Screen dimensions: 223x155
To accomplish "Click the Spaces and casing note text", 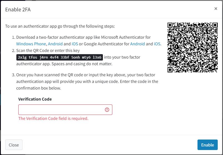I will tap(82, 64).
